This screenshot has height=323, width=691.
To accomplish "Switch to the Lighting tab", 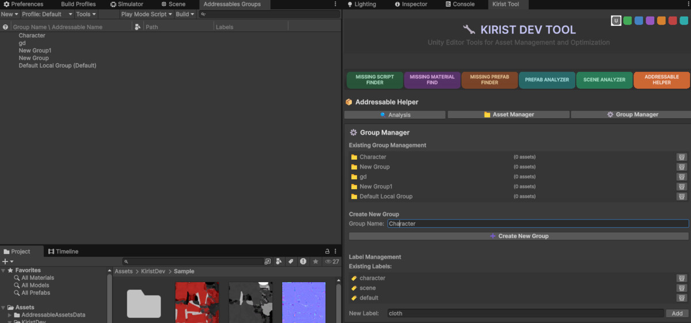I will tap(362, 4).
